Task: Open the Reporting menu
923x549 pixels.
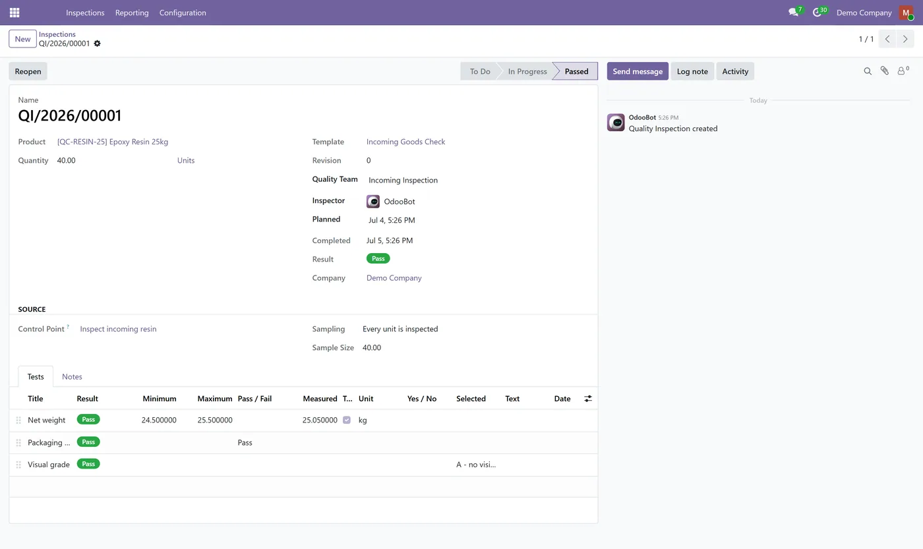Action: coord(132,13)
